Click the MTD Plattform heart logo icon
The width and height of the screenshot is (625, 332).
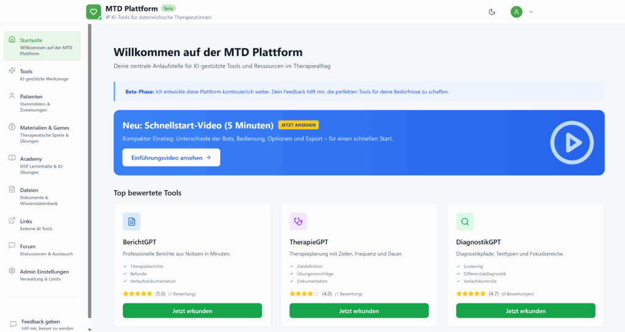[x=93, y=12]
